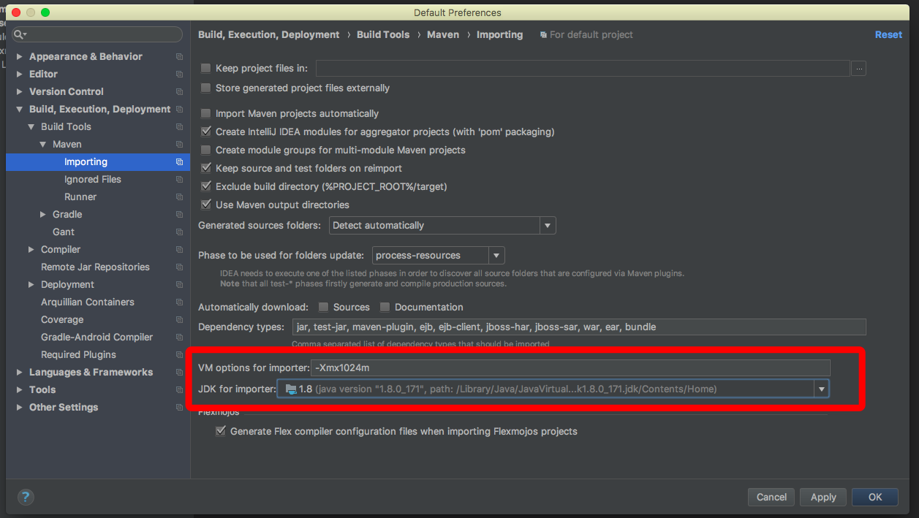Uncheck Use Maven output directories
919x518 pixels.
206,205
